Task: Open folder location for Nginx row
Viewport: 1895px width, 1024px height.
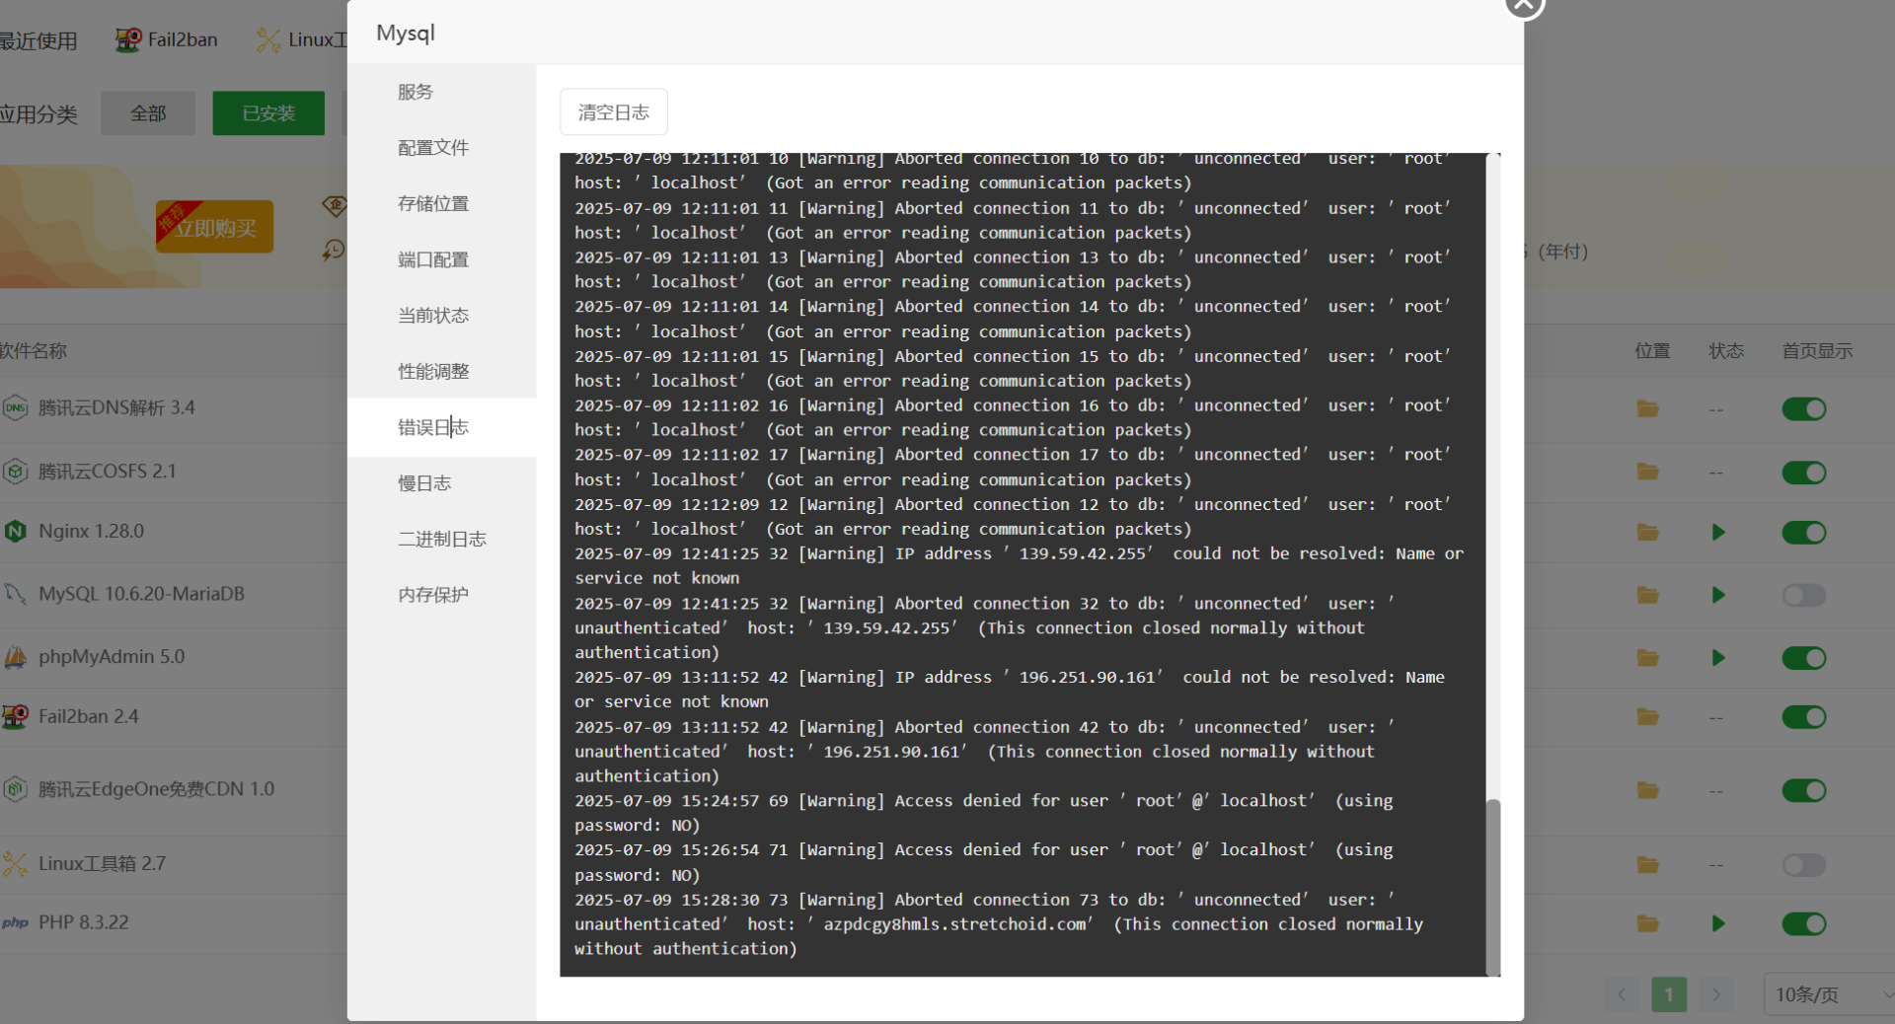Action: [x=1648, y=533]
